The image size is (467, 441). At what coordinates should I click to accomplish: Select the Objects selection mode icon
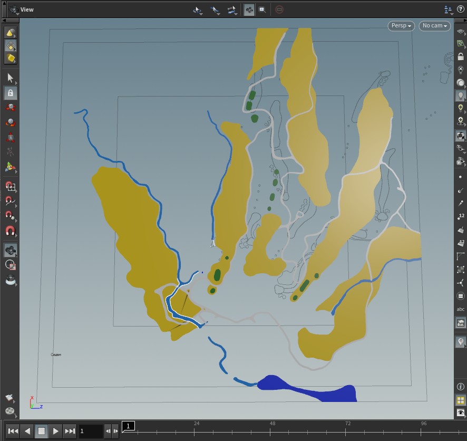[x=11, y=33]
